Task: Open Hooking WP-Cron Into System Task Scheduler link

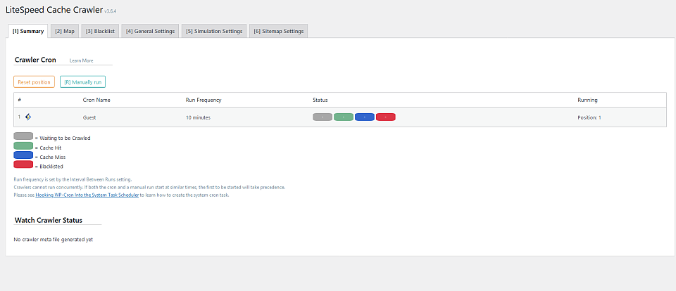Action: pos(87,195)
